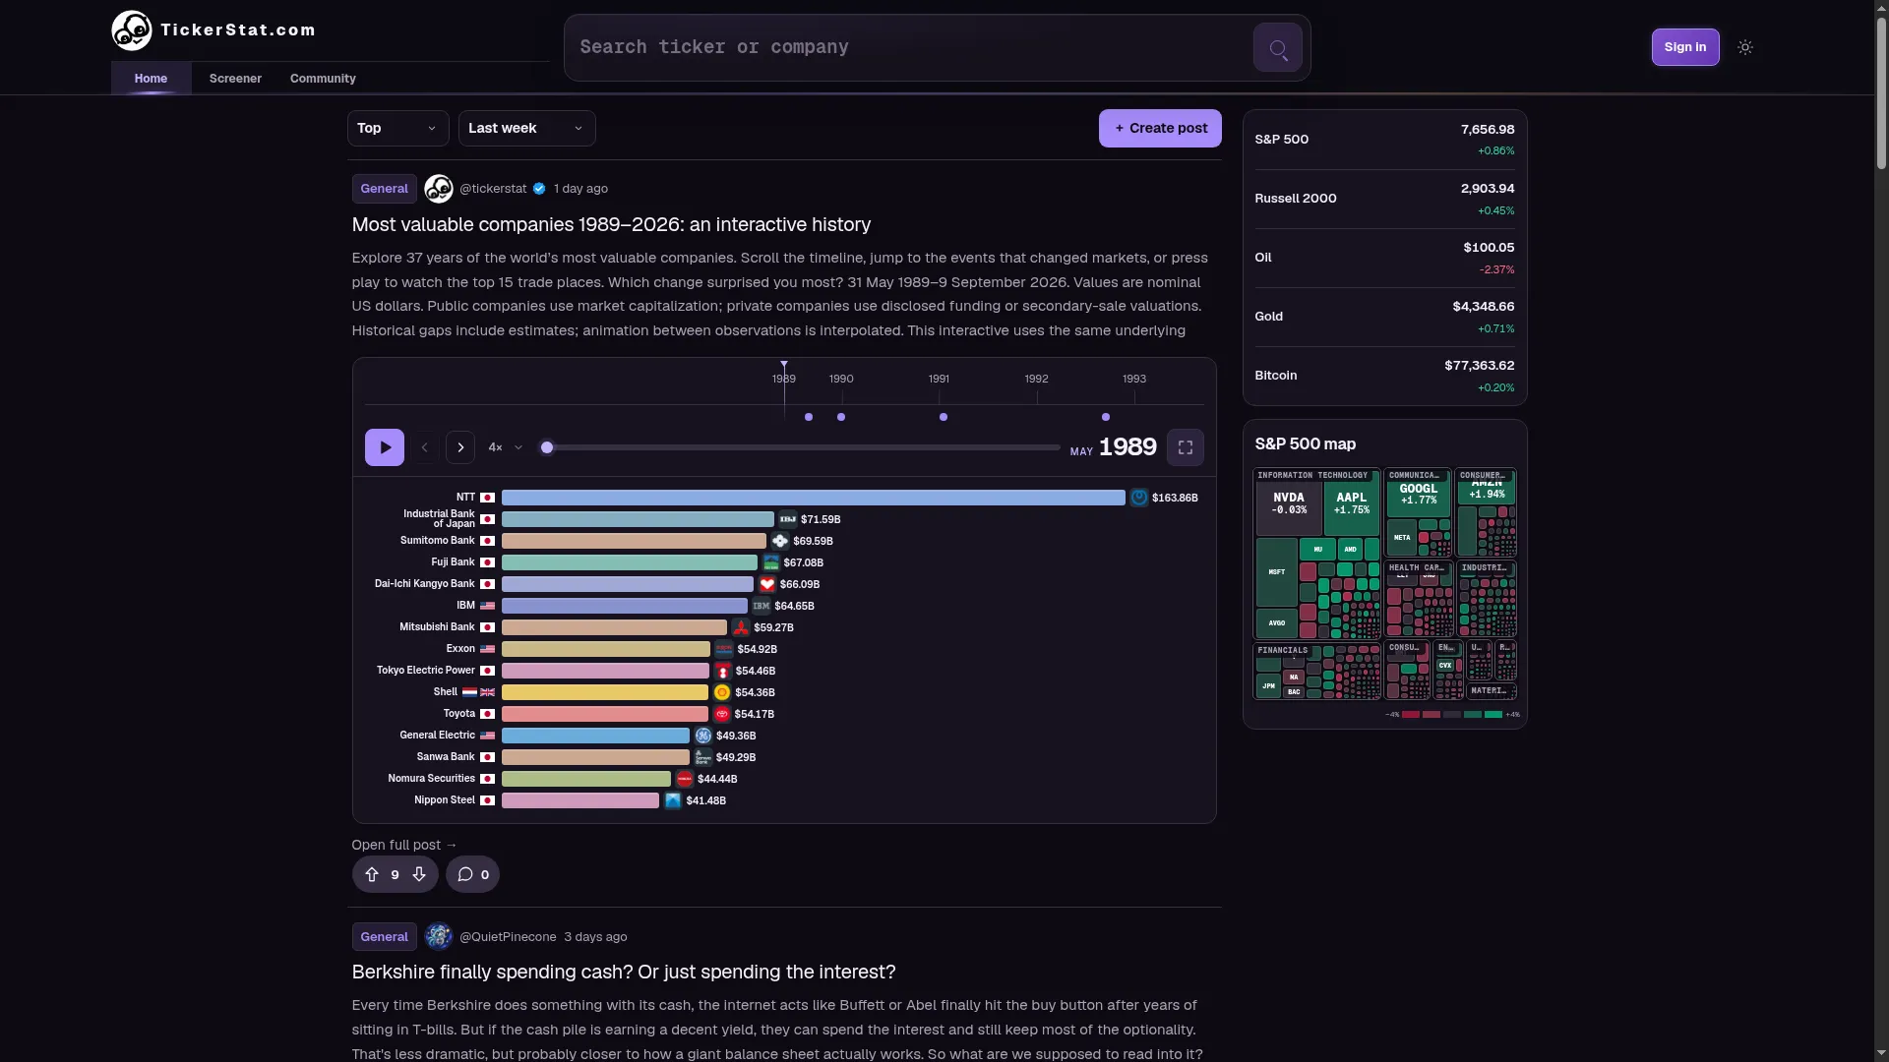Click the US flag next to Exxon
The height and width of the screenshot is (1062, 1889).
tap(487, 649)
